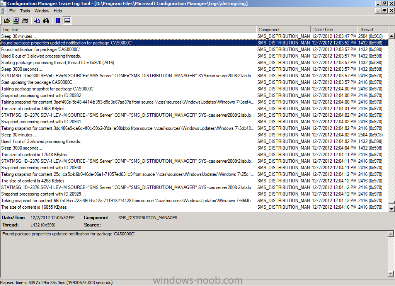Select the 'Sleep 30 minutes...' row at 12:03:47 PM
The image size is (395, 286).
194,36
